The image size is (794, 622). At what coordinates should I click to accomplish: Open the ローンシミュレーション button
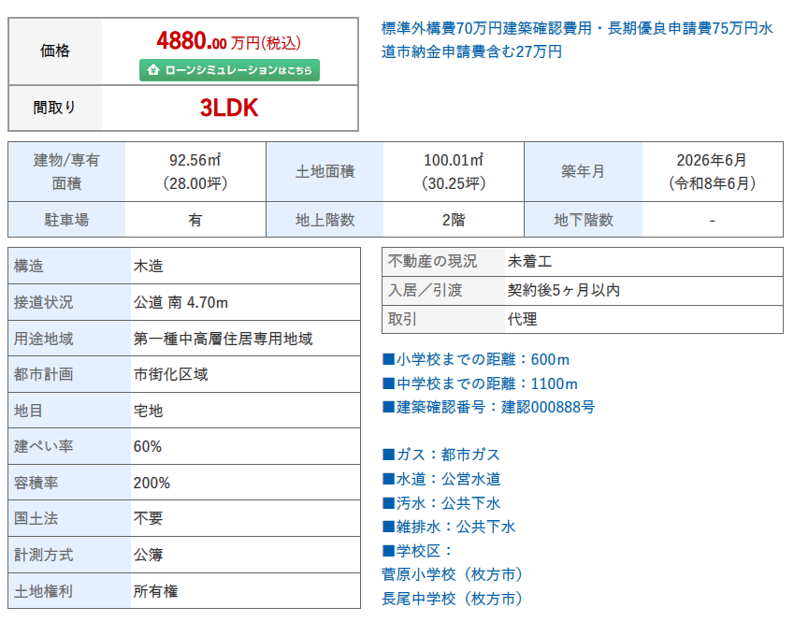[229, 71]
